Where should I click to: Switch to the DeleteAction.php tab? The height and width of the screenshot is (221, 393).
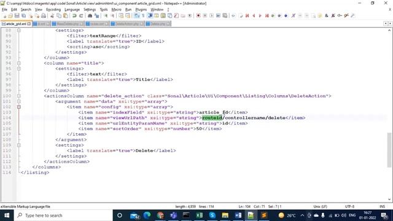point(127,24)
